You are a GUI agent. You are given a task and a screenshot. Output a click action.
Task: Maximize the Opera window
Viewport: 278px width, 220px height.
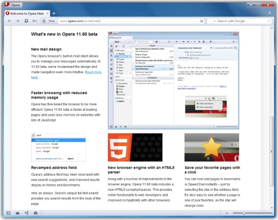[x=258, y=5]
